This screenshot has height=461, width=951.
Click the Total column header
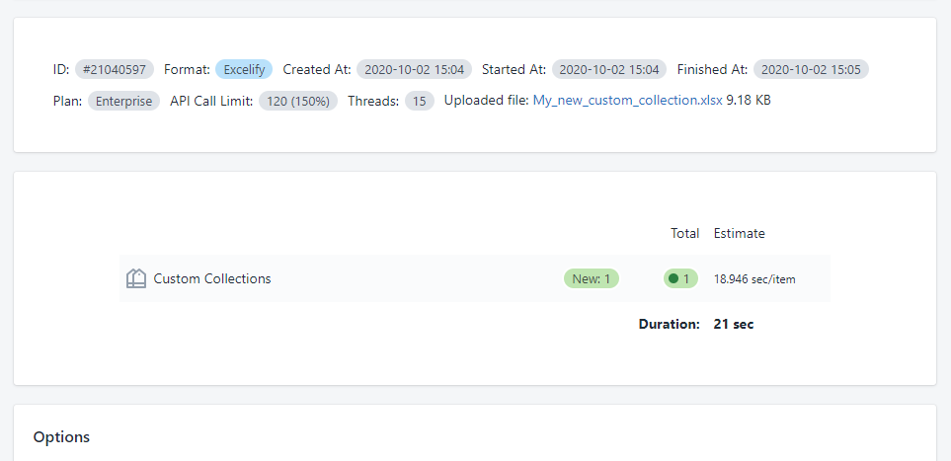[x=684, y=234]
